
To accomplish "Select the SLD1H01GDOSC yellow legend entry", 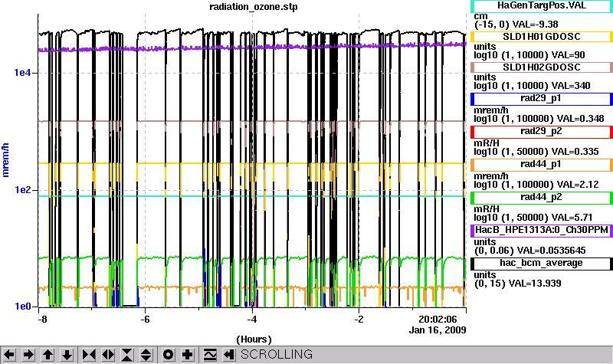I will [542, 36].
